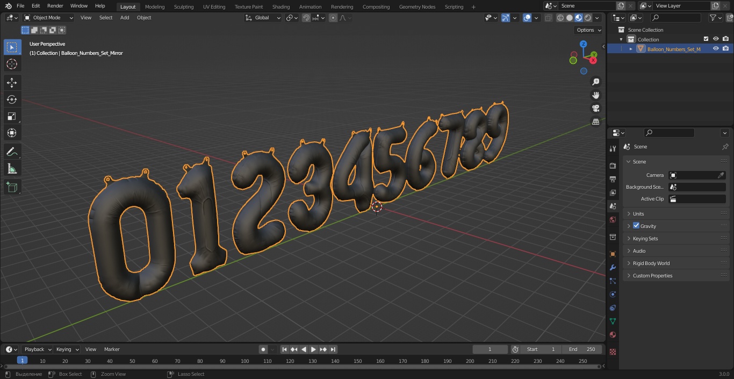Image resolution: width=734 pixels, height=379 pixels.
Task: Open the View Layer properties tab
Action: 613,192
